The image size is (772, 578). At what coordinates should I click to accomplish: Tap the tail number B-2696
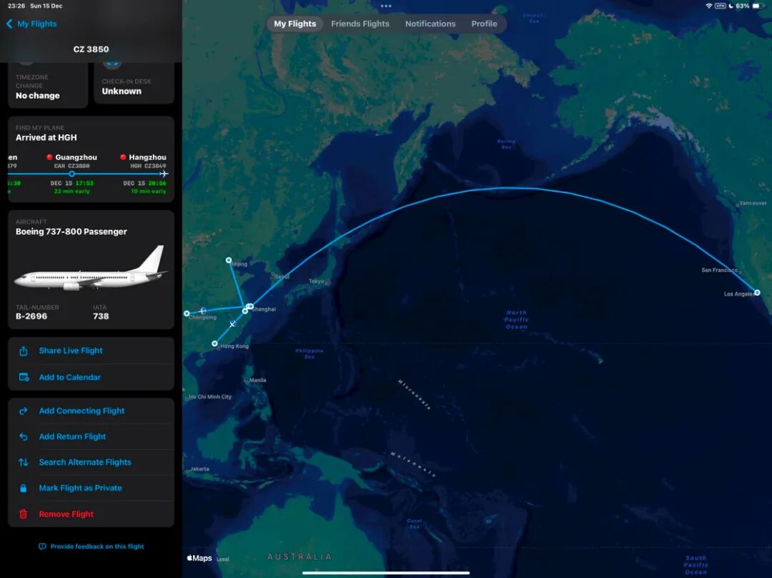point(31,317)
